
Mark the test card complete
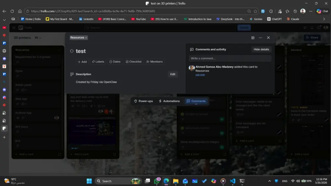(x=72, y=51)
